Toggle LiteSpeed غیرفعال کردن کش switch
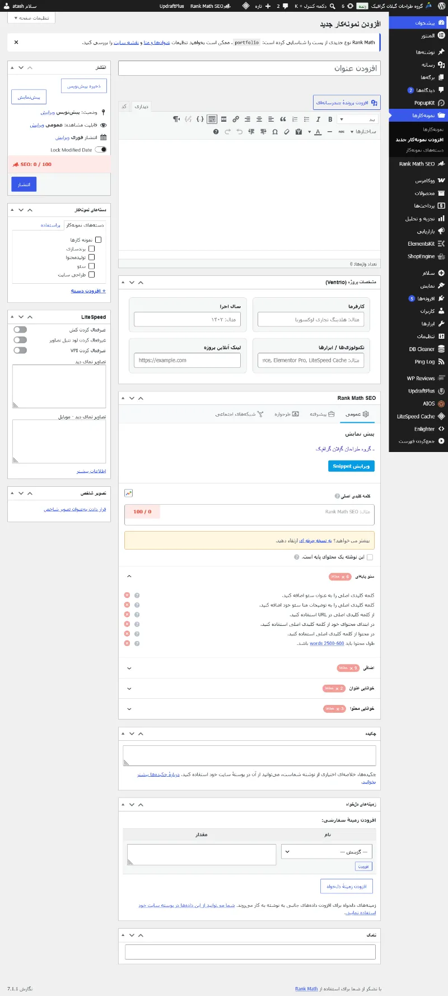Image resolution: width=448 pixels, height=996 pixels. [20, 330]
